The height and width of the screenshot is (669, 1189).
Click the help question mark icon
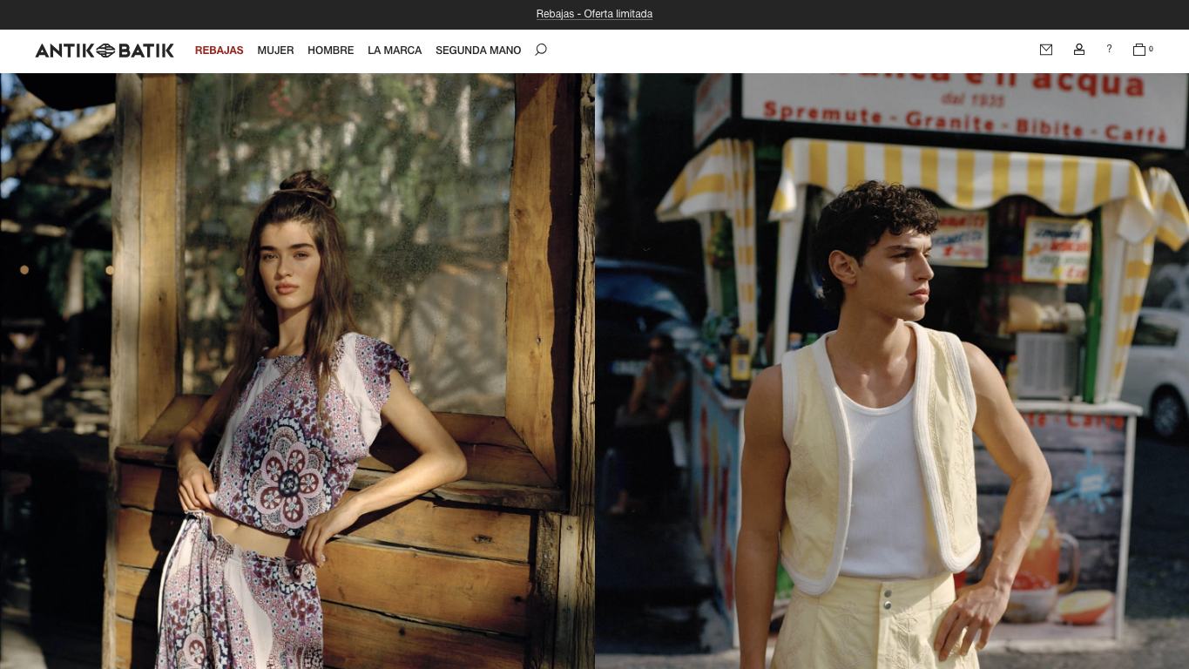point(1109,50)
